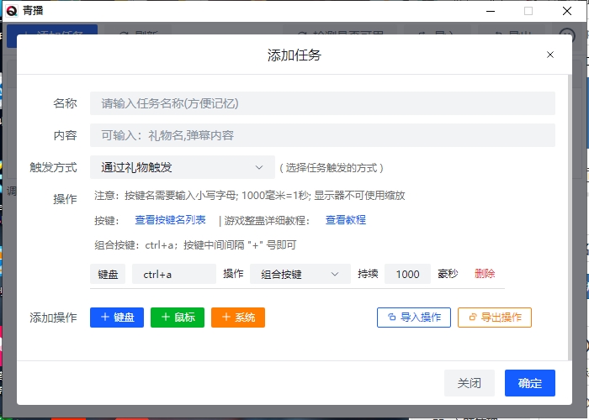This screenshot has width=589, height=420.
Task: Click 导出操作 to export operations
Action: coord(494,318)
